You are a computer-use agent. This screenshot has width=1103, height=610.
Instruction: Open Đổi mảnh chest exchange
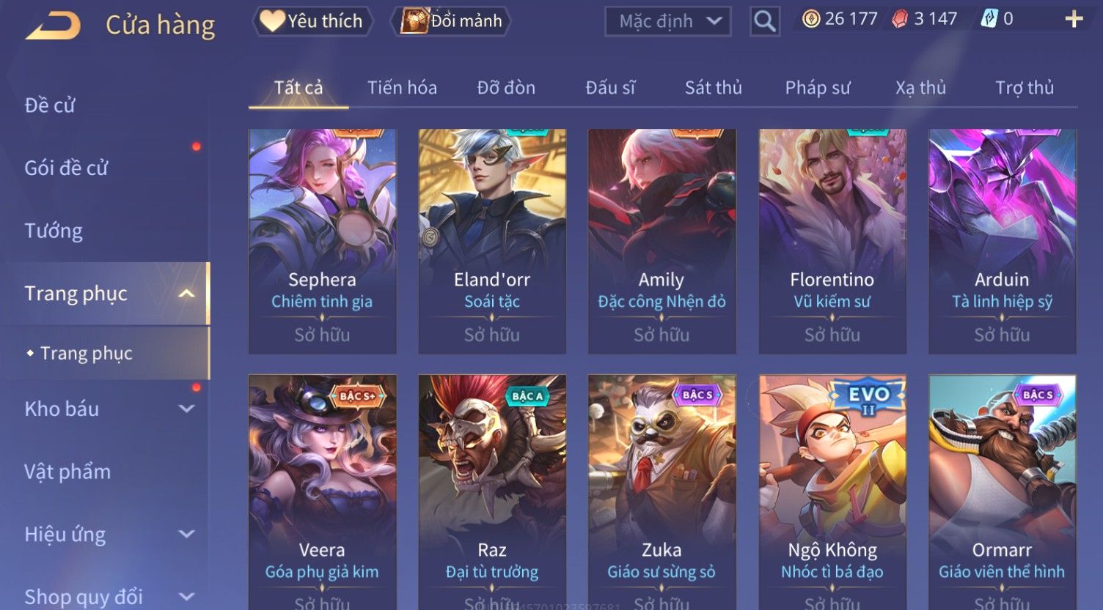click(x=451, y=21)
